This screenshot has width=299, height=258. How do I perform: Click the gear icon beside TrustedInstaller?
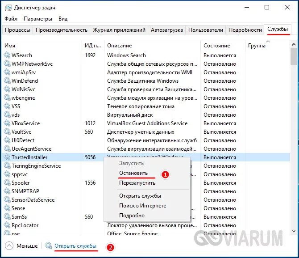click(7, 157)
